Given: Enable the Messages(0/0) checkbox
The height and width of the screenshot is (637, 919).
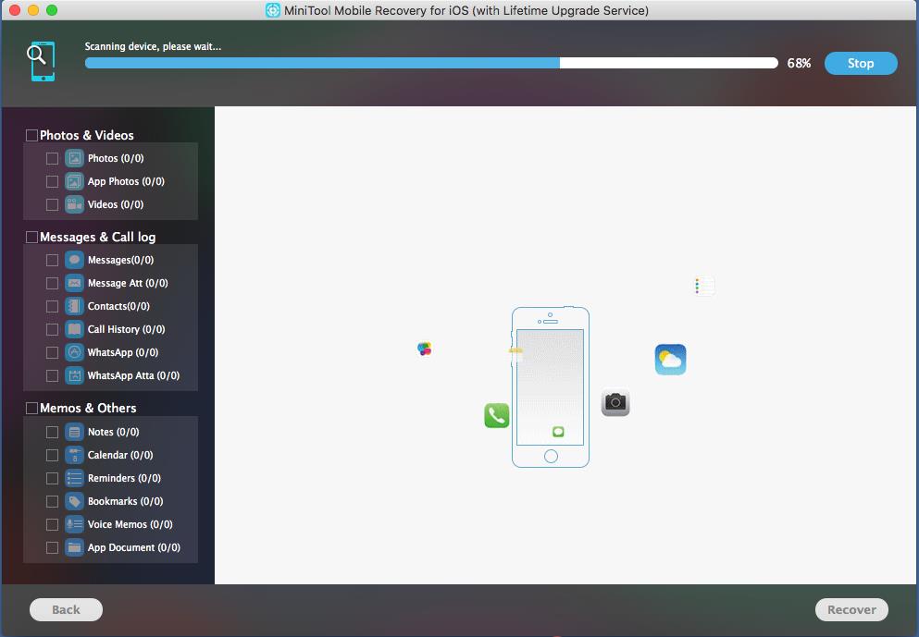Looking at the screenshot, I should click(52, 260).
